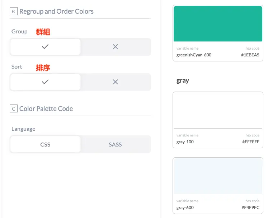Click the B section badge icon

[x=14, y=11]
